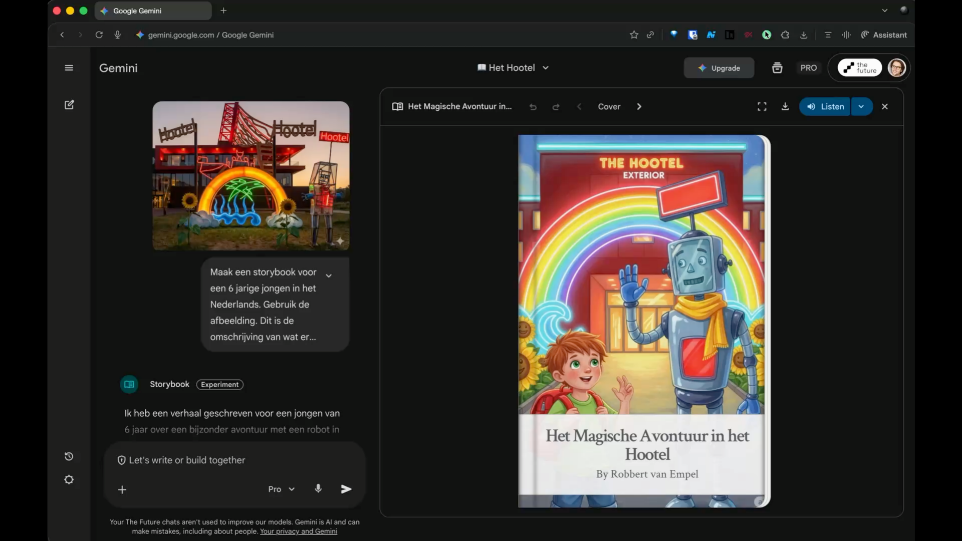Expand the truncated prompt message chevron
This screenshot has width=962, height=541.
[x=329, y=276]
